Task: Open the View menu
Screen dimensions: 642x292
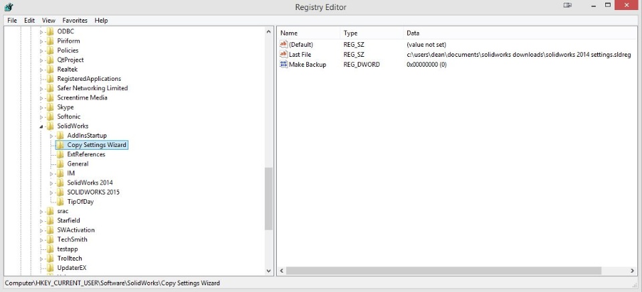Action: pyautogui.click(x=49, y=21)
